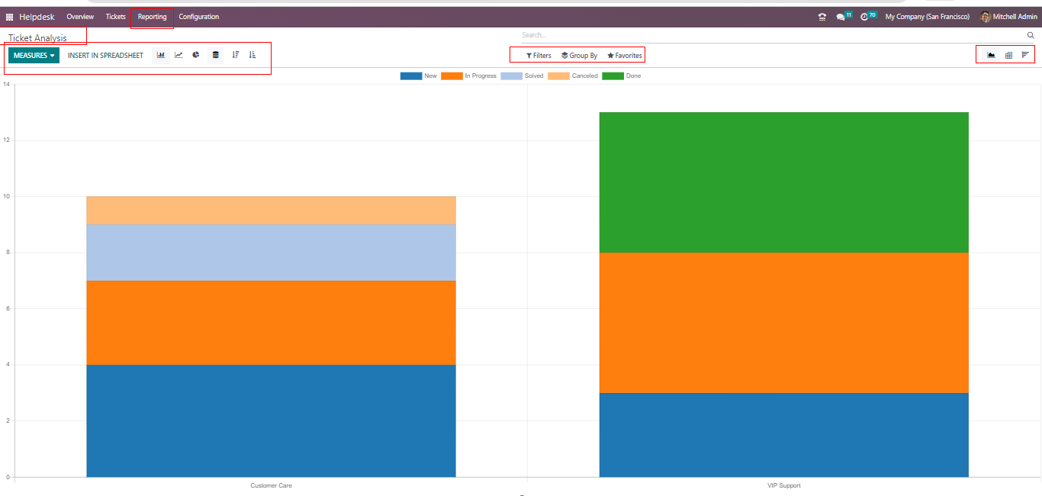The image size is (1042, 496).
Task: Switch to line chart mode
Action: tap(178, 55)
